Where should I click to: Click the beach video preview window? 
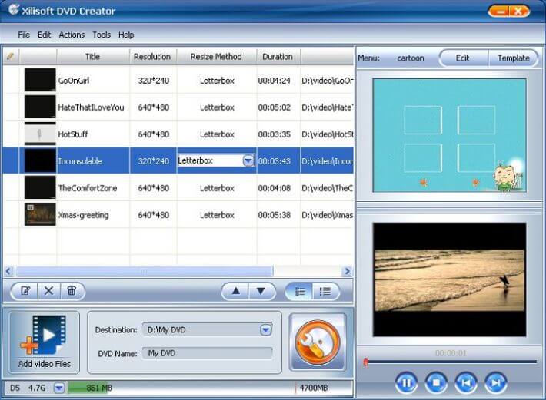(449, 279)
